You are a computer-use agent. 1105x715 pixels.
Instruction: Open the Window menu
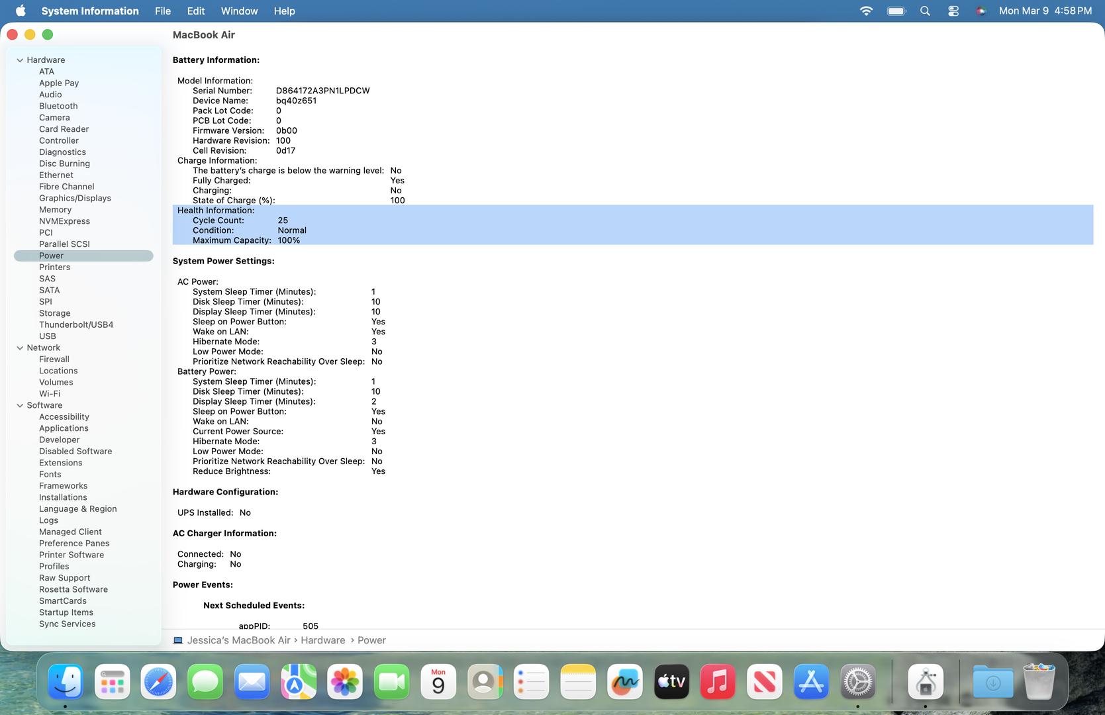click(240, 11)
